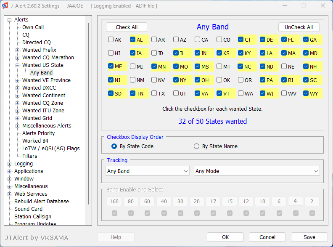Click the 'JTAlert by VK3AMA' text
Screen dimensions: 333x247
(x=37, y=238)
